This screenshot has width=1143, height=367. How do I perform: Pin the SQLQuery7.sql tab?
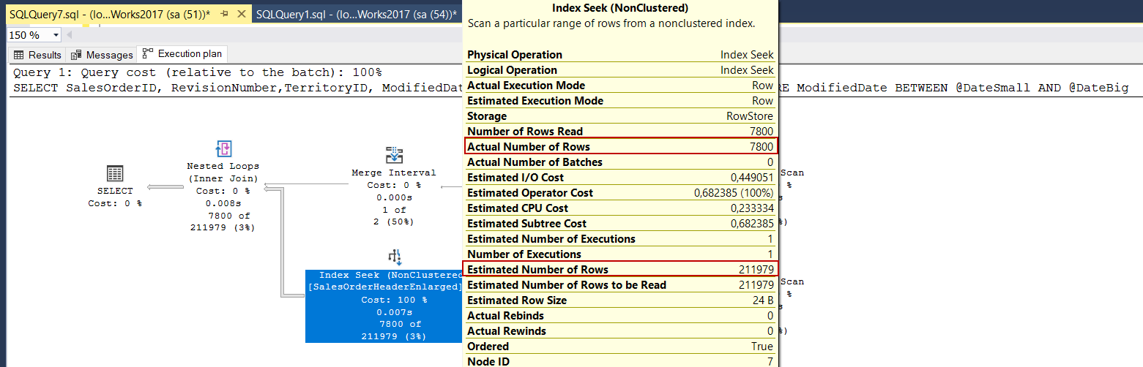tap(224, 14)
